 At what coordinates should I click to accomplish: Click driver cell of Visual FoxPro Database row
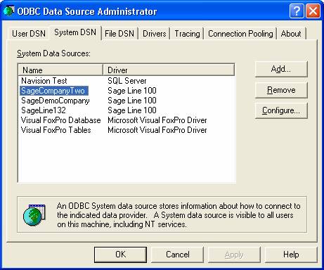[157, 120]
